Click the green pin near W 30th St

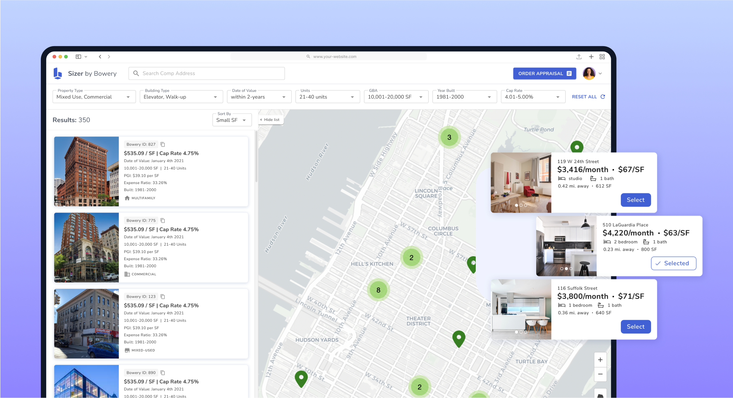(x=301, y=378)
